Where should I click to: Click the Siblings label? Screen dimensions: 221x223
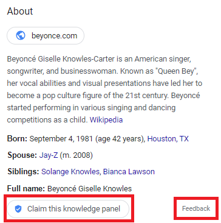click(23, 172)
